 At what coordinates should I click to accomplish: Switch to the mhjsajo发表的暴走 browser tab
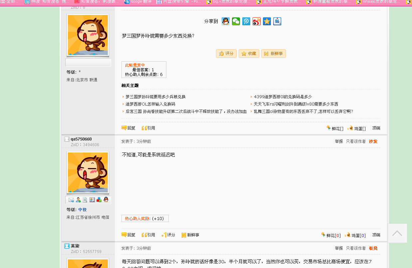(x=378, y=2)
